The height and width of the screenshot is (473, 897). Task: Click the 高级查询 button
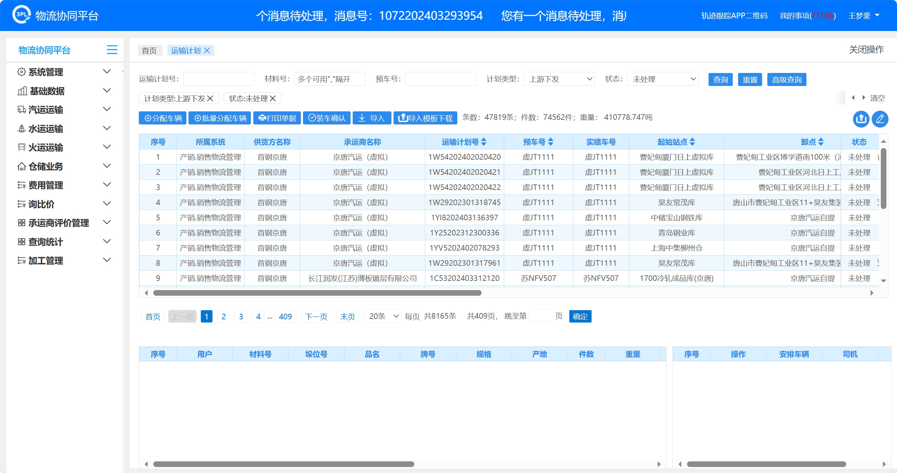pyautogui.click(x=787, y=79)
